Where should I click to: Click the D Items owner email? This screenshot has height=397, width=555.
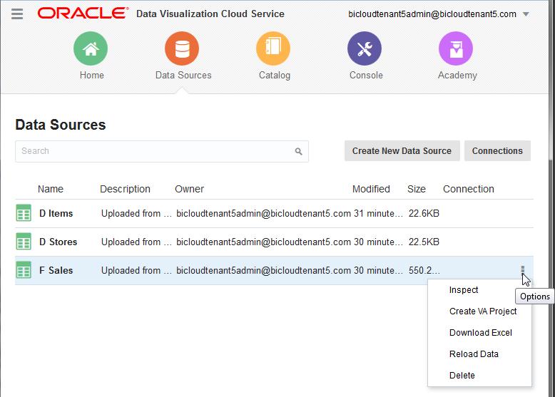point(263,214)
